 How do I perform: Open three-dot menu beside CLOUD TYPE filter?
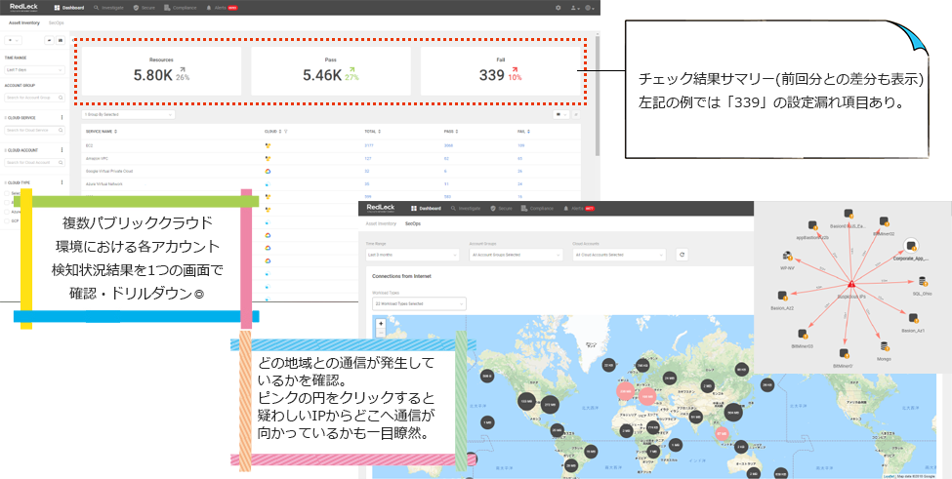62,182
